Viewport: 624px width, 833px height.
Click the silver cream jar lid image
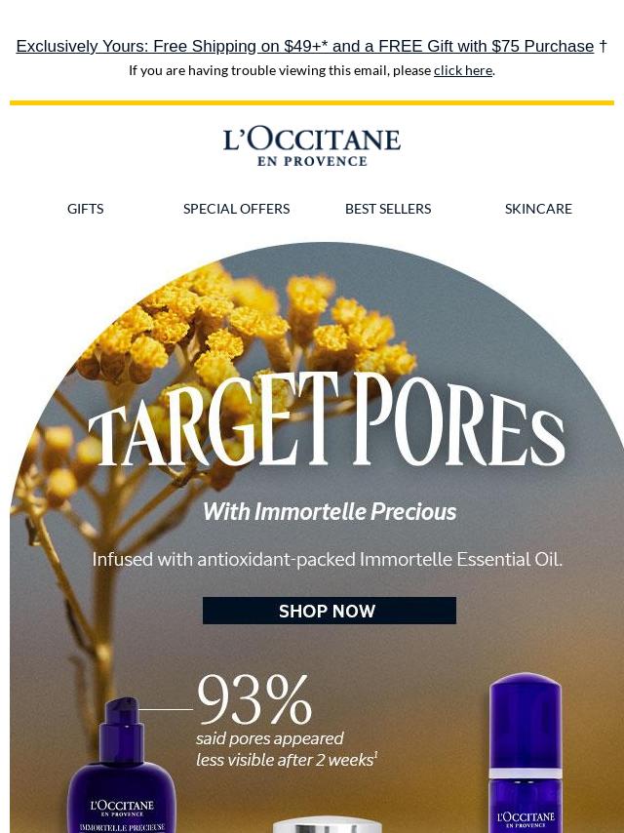328,825
